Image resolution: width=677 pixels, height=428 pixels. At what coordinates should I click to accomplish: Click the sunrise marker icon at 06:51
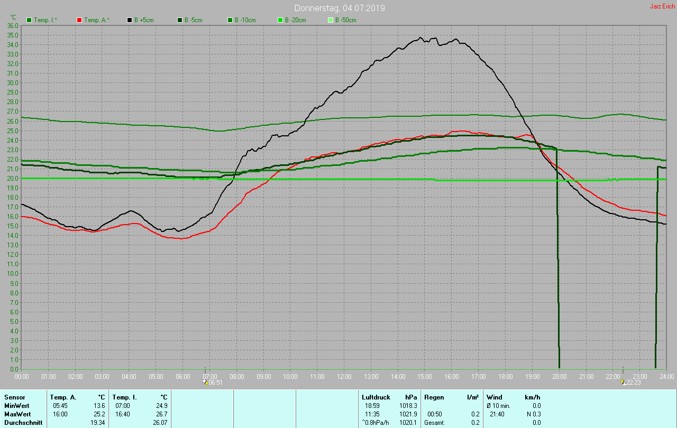tap(205, 382)
